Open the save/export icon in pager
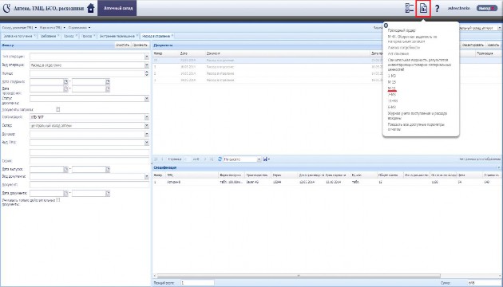Image resolution: width=503 pixels, height=287 pixels. click(266, 159)
